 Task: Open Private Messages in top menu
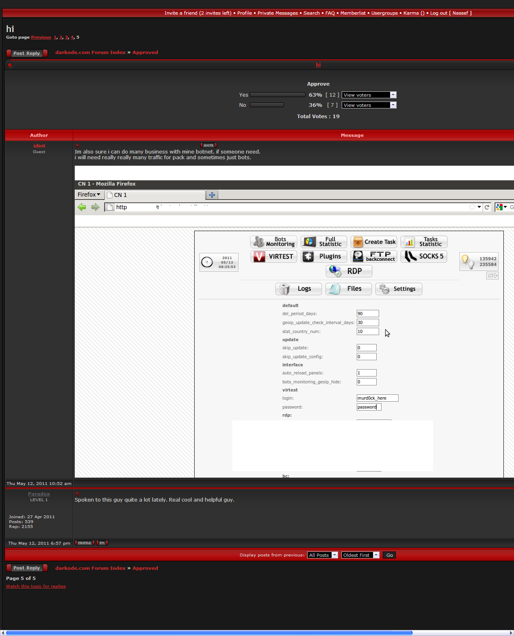[x=278, y=13]
